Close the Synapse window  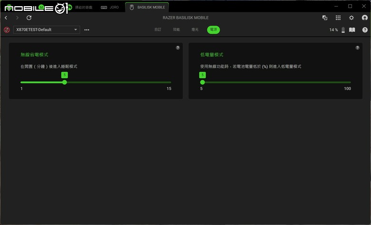tap(364, 6)
